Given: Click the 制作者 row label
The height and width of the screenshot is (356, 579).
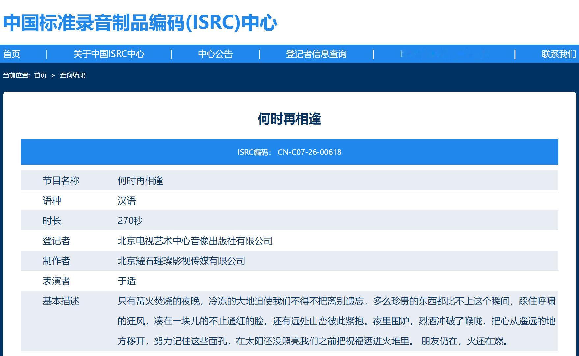Looking at the screenshot, I should point(56,261).
